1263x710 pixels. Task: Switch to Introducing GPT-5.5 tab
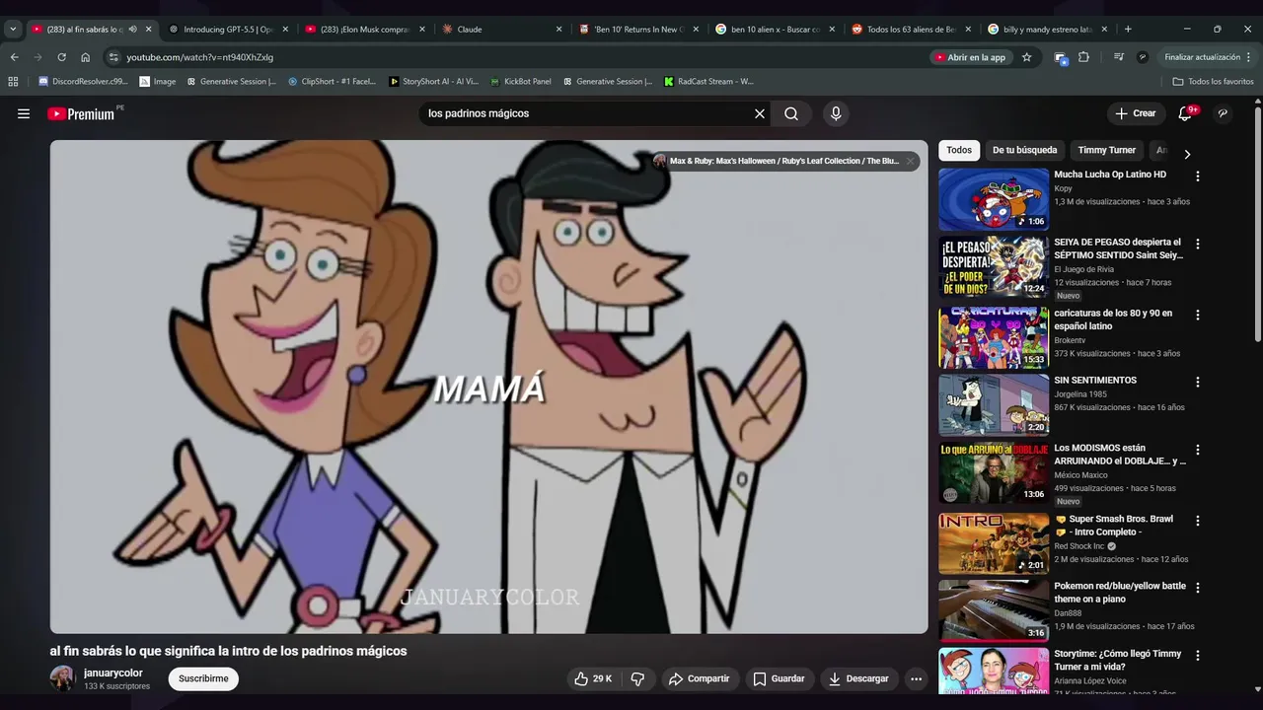pyautogui.click(x=227, y=30)
